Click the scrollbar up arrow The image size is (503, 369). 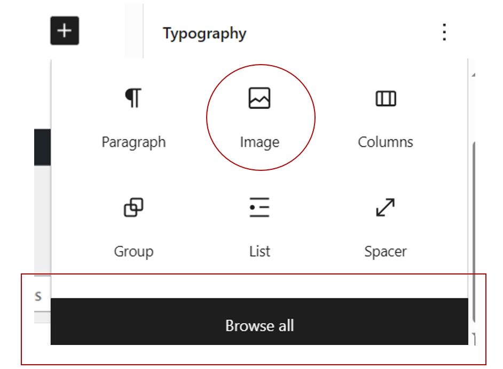click(x=474, y=75)
